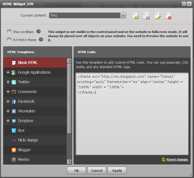Screen dimensions: 194x178
Task: Open help for Put html in iframe
Action: click(41, 40)
